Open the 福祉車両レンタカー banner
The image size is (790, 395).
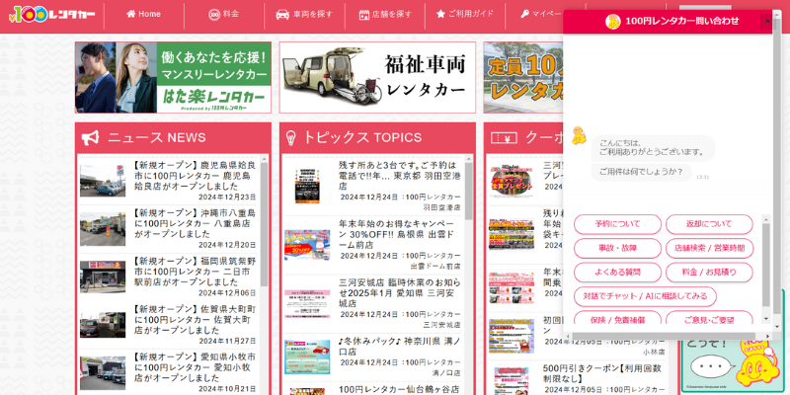(x=377, y=78)
